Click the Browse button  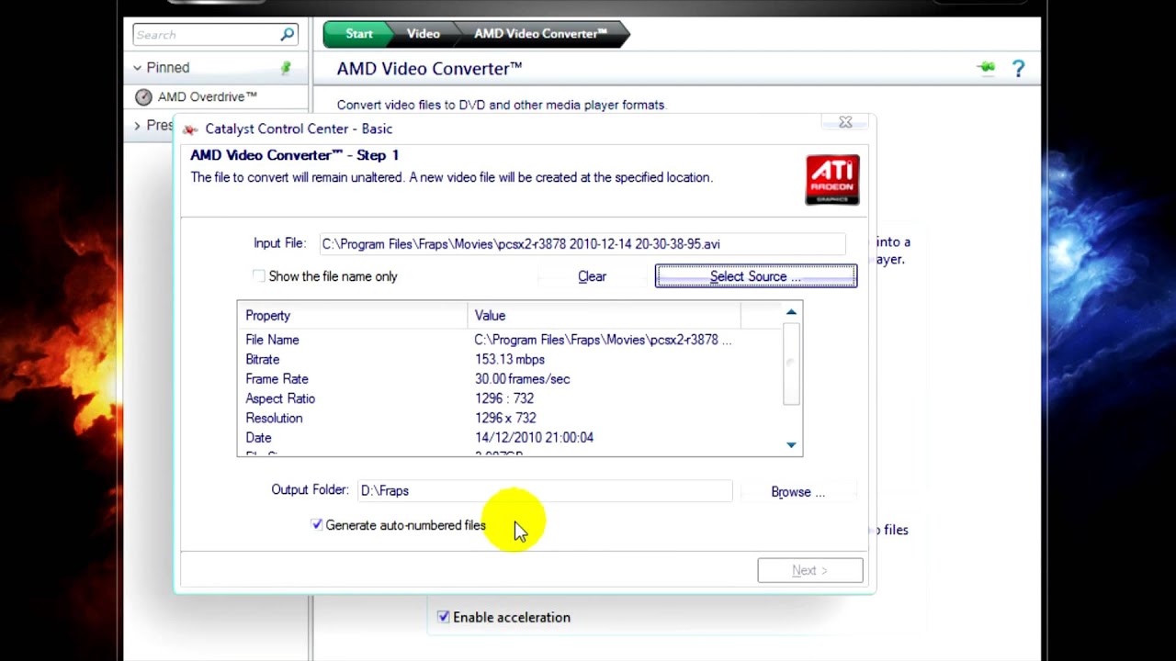coord(797,492)
